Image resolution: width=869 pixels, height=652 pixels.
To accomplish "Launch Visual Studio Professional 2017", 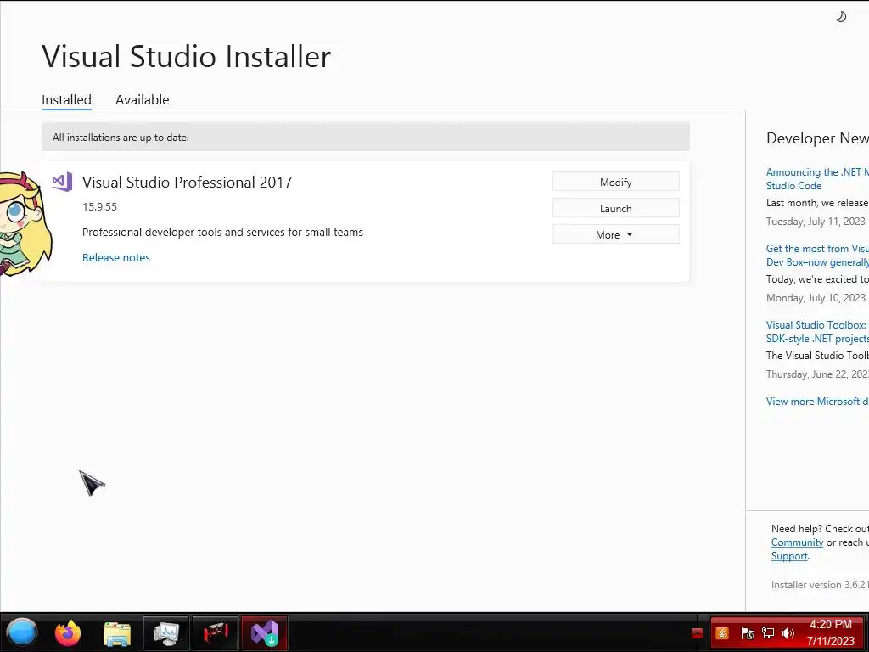I will coord(616,209).
